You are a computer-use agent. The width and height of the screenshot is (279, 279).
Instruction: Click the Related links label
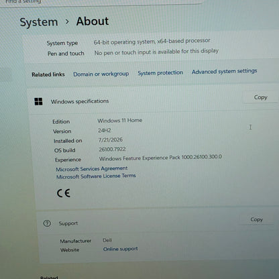tap(48, 74)
